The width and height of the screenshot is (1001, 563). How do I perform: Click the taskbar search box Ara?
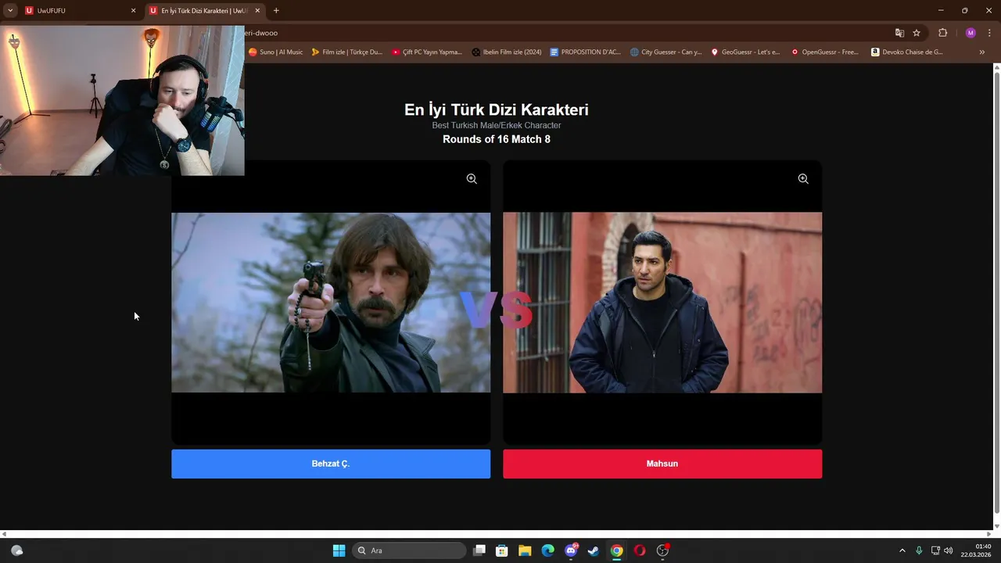point(409,550)
